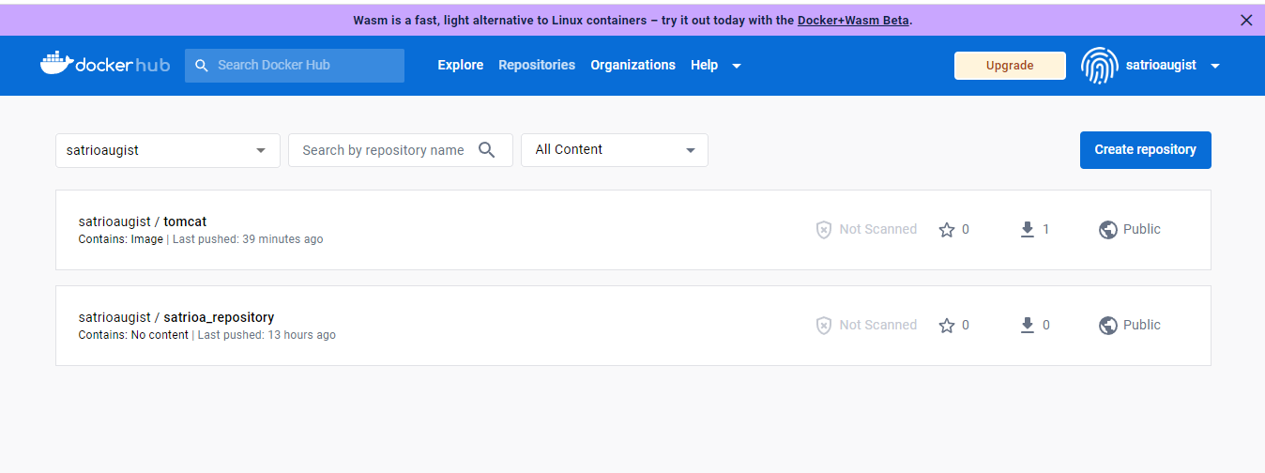Click 'Not Scanned' text on tomcat row
This screenshot has height=473, width=1265.
[x=878, y=229]
